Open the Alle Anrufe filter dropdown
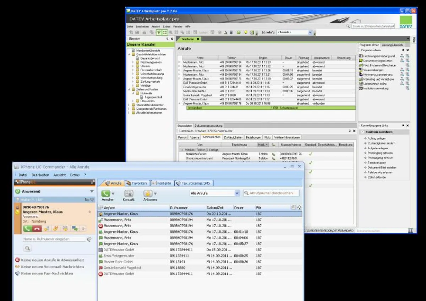426x301 pixels. click(x=237, y=193)
